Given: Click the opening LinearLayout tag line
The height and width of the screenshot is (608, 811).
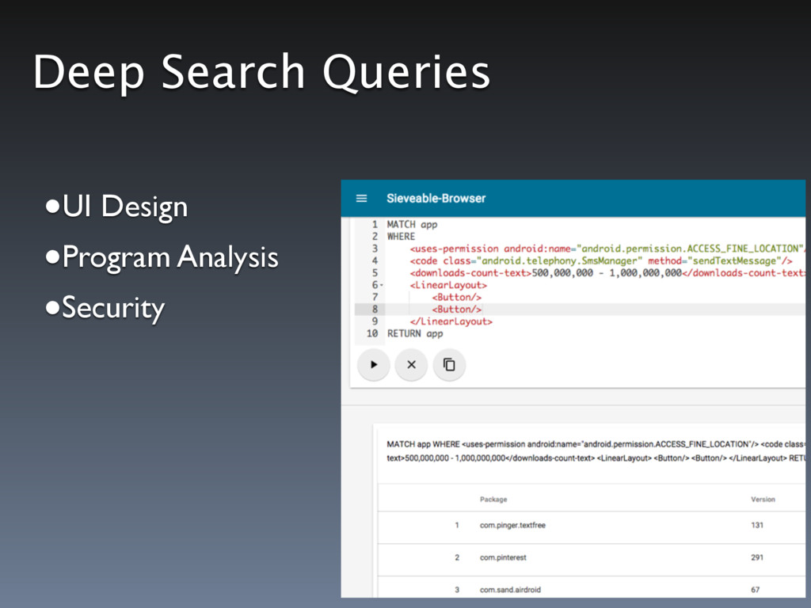Looking at the screenshot, I should click(x=448, y=285).
